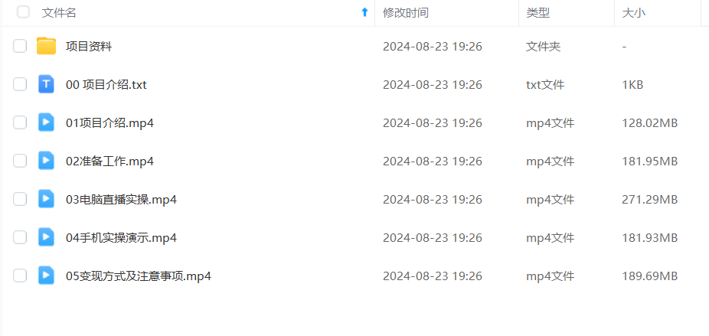Check the select-all checkbox in the header
Image resolution: width=709 pixels, height=336 pixels.
(x=23, y=12)
